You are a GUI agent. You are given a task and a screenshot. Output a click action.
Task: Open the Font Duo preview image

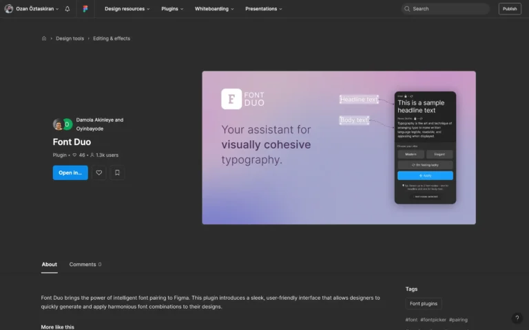point(339,148)
